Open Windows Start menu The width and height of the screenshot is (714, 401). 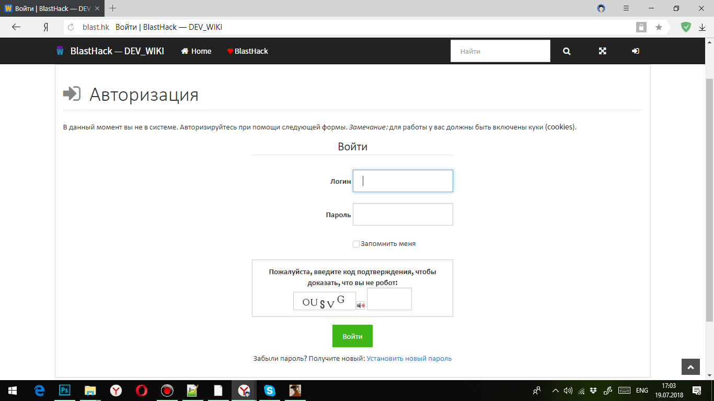(13, 391)
